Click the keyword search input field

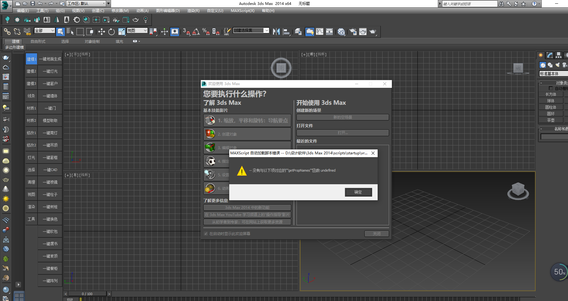[470, 4]
